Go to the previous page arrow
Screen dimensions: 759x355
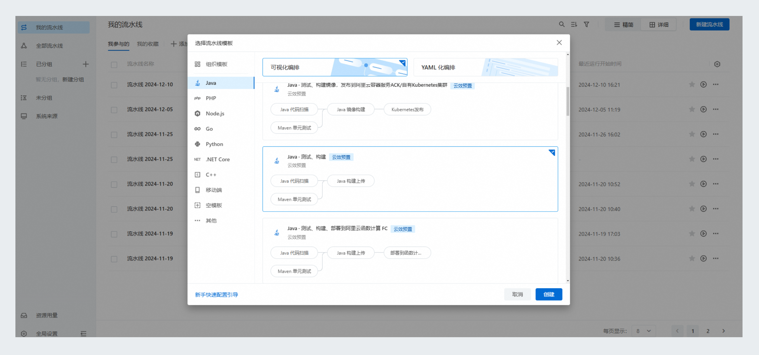(x=677, y=331)
